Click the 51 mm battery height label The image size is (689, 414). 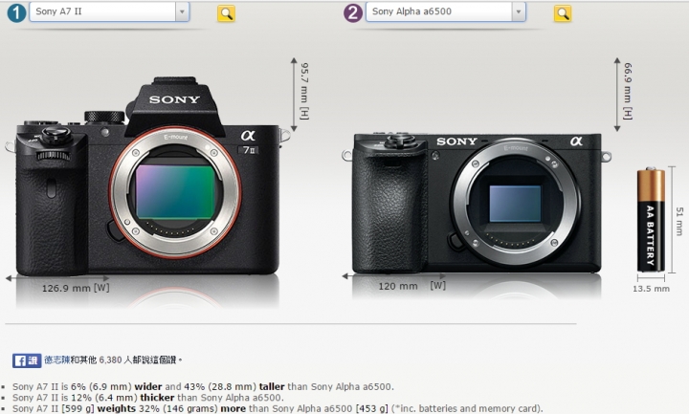point(679,221)
